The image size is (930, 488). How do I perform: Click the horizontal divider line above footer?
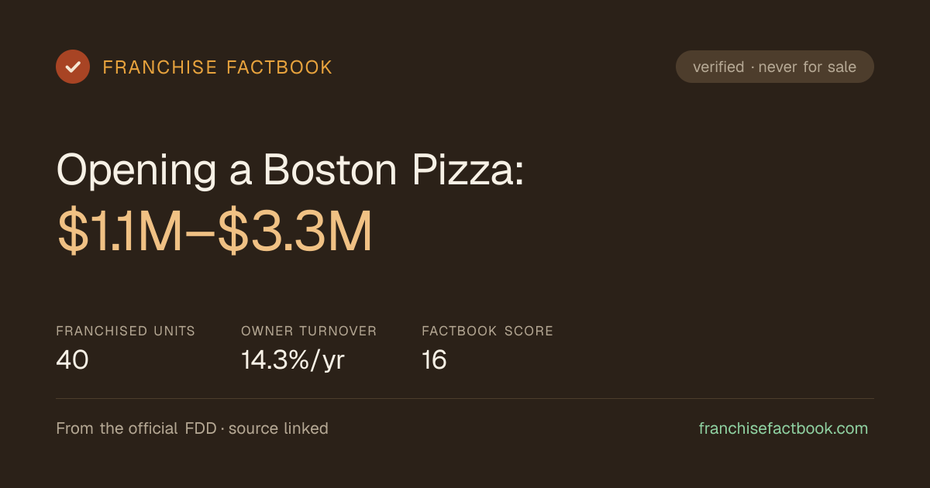[x=465, y=398]
